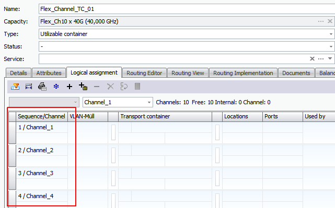Select row 1 / Channel_1
The image size is (335, 208).
36,127
